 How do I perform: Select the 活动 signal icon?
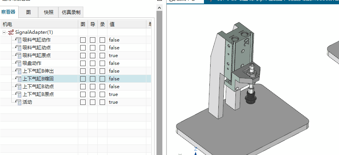tap(19, 102)
